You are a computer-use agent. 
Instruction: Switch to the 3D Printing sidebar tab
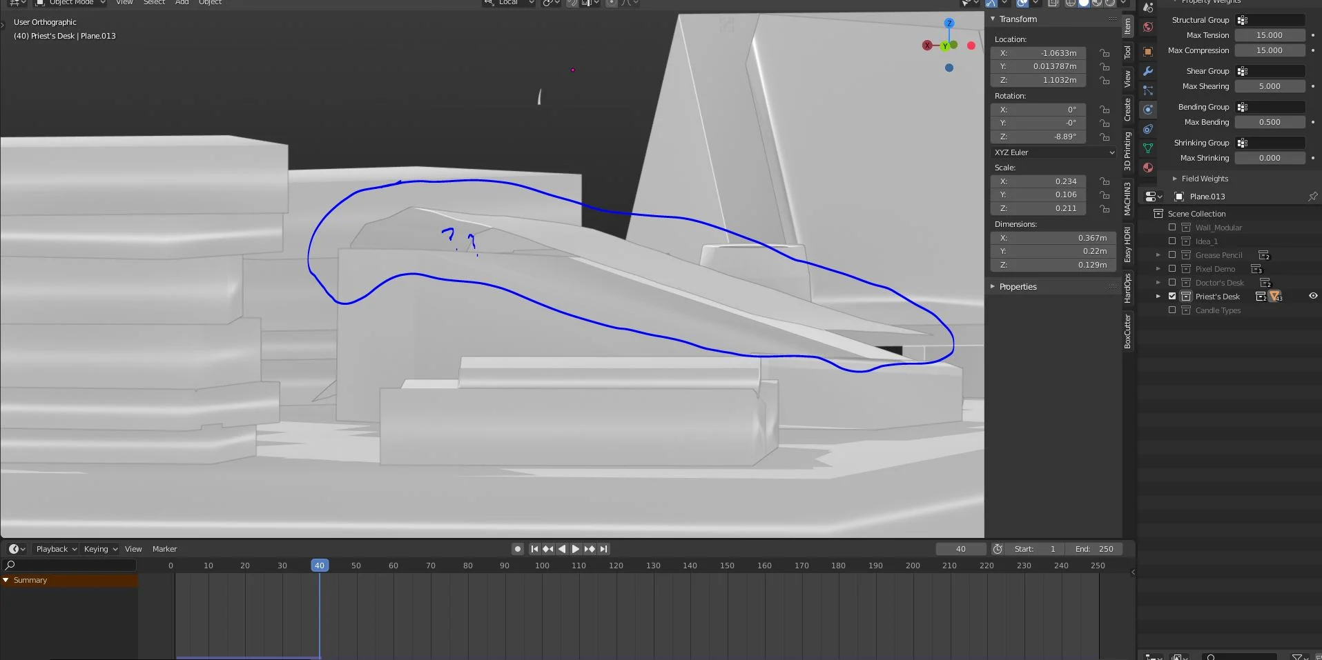[1127, 151]
